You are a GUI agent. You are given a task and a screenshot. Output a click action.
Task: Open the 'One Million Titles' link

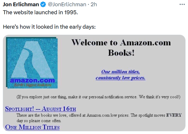tap(32, 127)
